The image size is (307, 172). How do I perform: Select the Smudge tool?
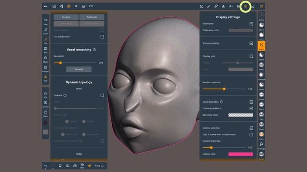click(261, 145)
